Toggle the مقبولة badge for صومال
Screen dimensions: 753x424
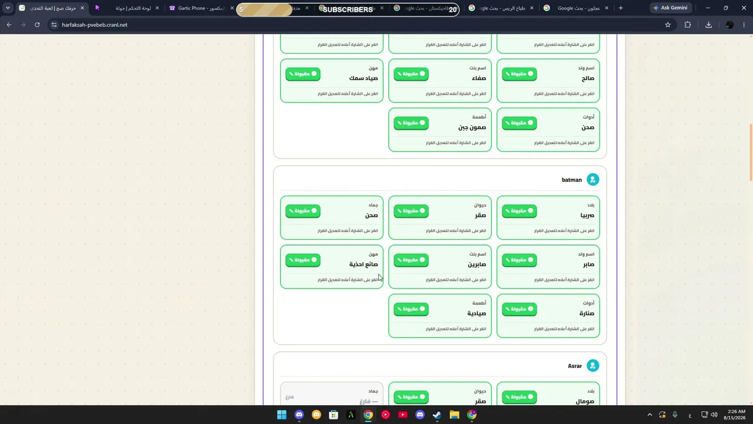(x=519, y=397)
